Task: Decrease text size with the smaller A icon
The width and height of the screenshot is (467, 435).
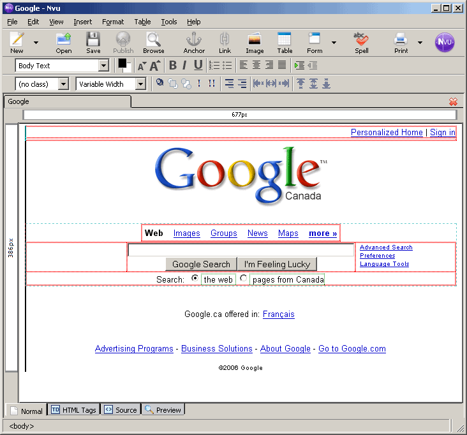Action: click(142, 66)
